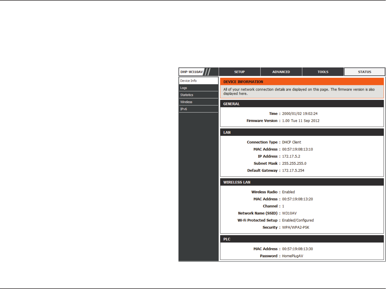Click the Enabled/Configured WPS value

[x=298, y=221]
